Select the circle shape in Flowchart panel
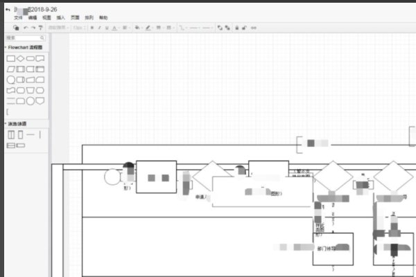 pyautogui.click(x=11, y=80)
